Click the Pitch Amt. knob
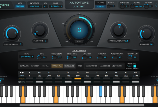 [x=100, y=58]
